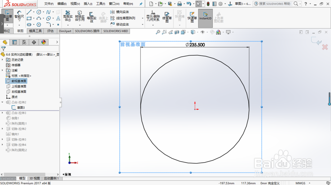Select the Trim Entities (剪裁实体) tool
Viewport: 331px width, 185px height.
coord(68,16)
